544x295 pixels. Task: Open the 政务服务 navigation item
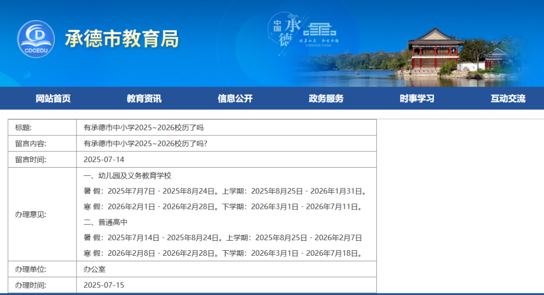326,99
